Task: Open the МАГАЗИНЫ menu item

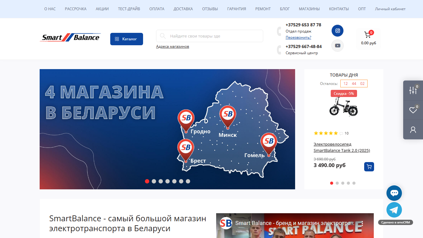Action: (309, 9)
